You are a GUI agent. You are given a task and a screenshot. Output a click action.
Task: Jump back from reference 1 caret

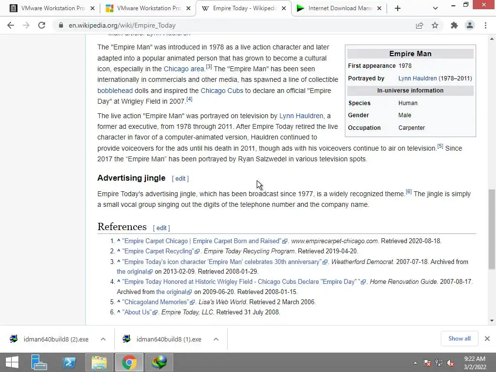[119, 241]
